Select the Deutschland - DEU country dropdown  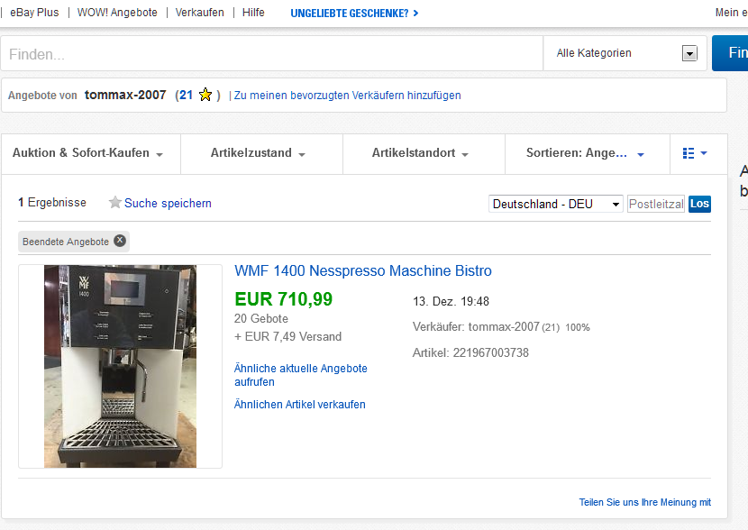click(x=556, y=204)
